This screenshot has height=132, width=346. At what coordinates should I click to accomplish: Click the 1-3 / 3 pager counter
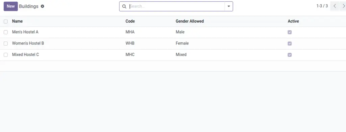(x=322, y=6)
